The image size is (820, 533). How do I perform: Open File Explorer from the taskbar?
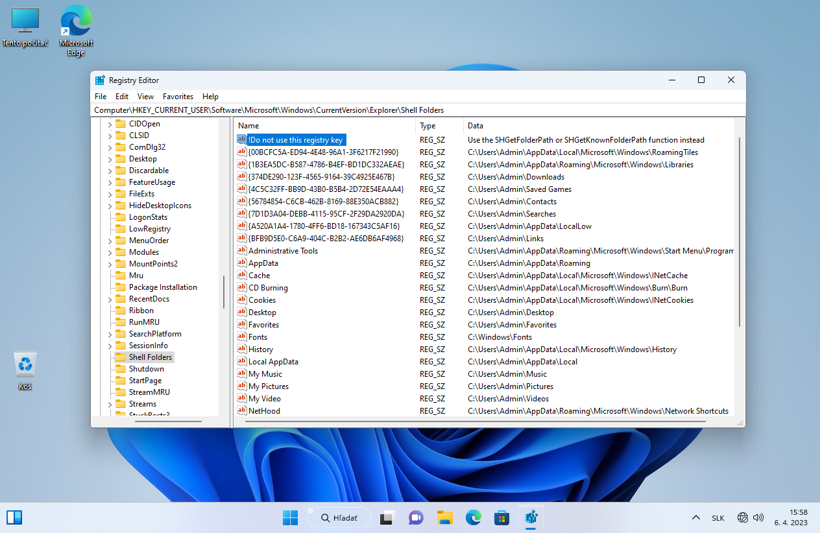(x=444, y=517)
